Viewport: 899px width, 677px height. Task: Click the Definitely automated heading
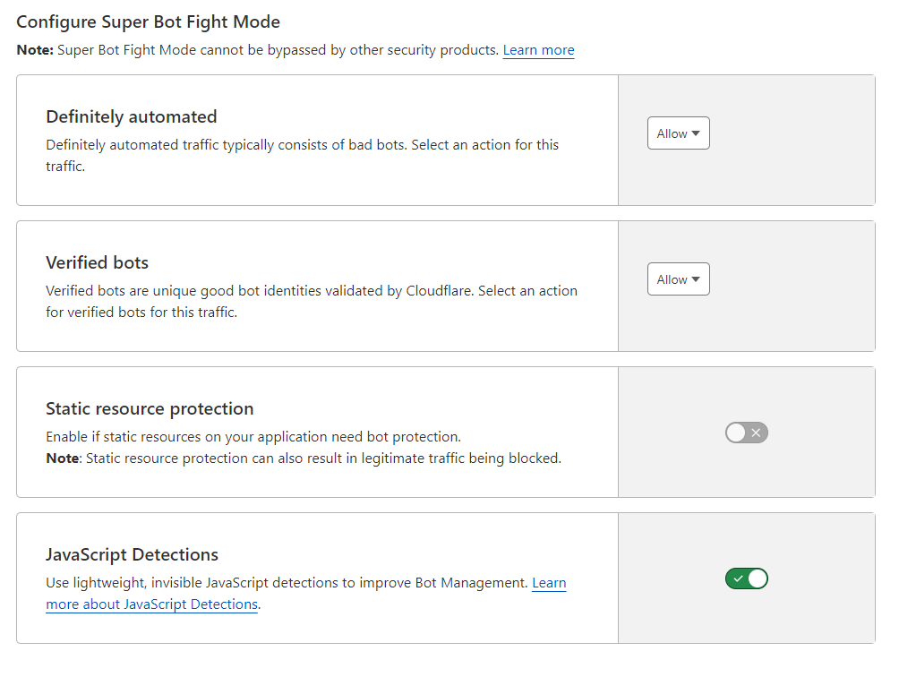click(132, 116)
